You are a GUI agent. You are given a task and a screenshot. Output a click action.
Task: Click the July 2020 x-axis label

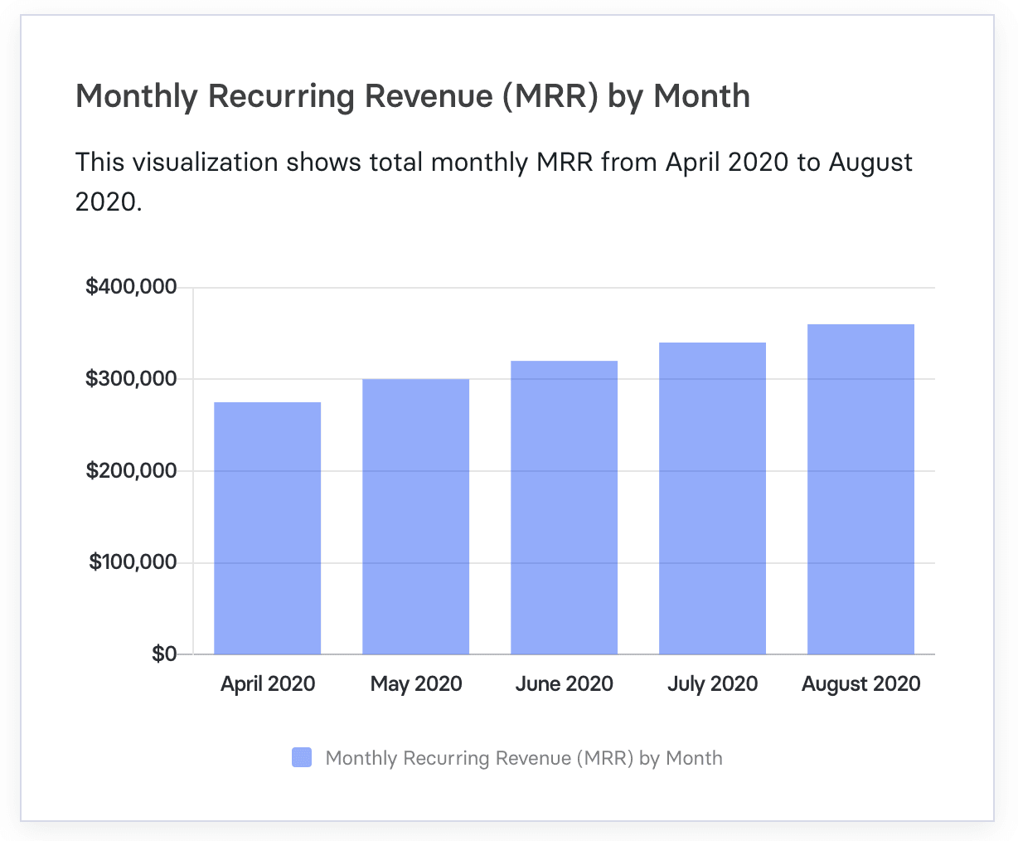(713, 684)
